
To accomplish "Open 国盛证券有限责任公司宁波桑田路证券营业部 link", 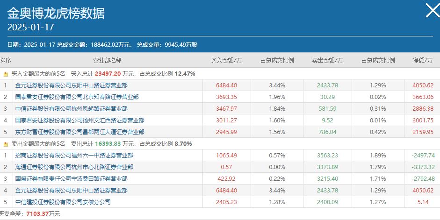I will click(x=71, y=179).
